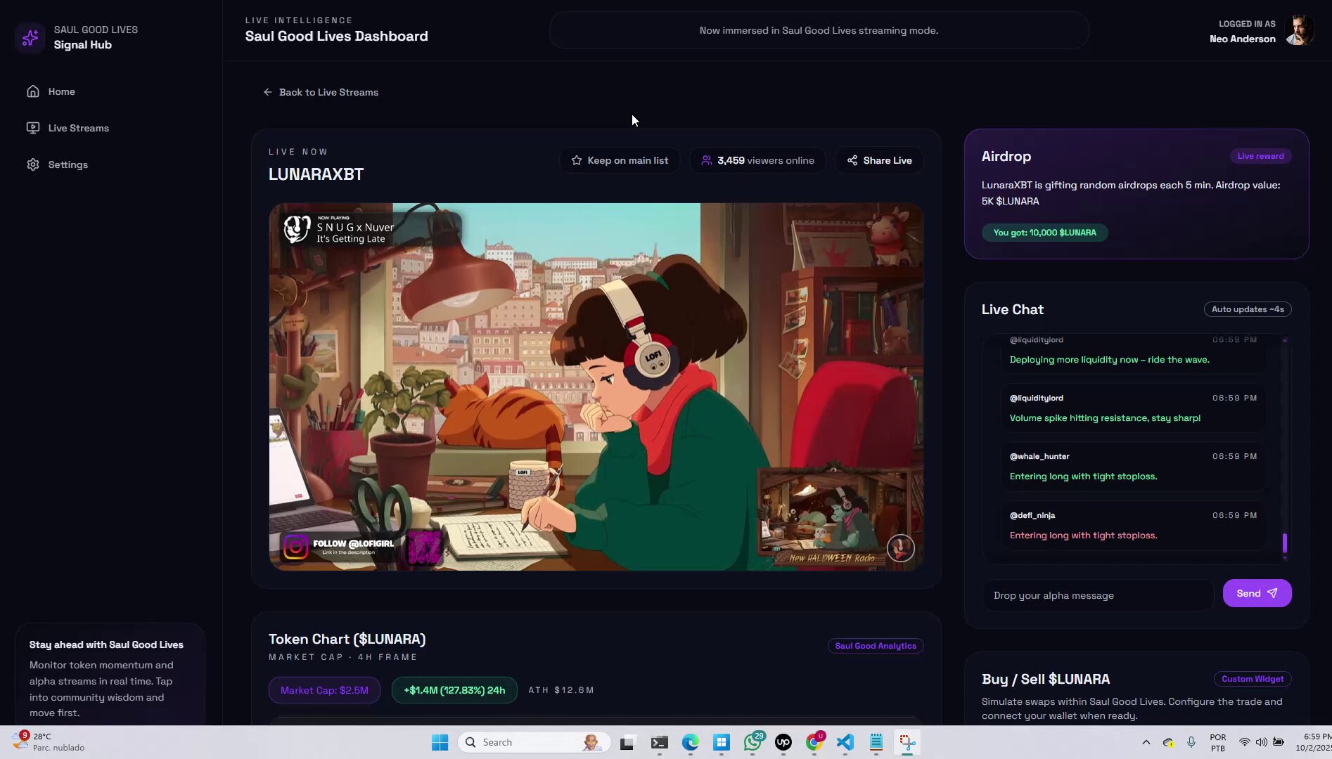Viewport: 1332px width, 759px height.
Task: Click the Live reward badge
Action: tap(1260, 156)
